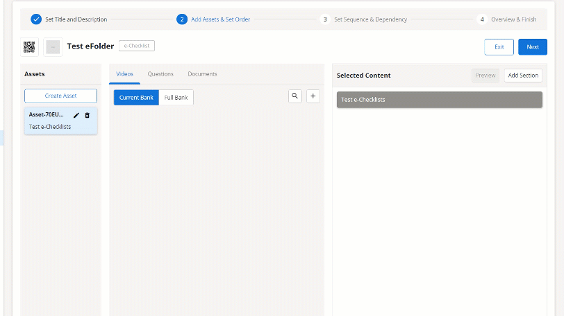Viewport: 564px width, 316px height.
Task: Click the Add Section button
Action: 523,76
